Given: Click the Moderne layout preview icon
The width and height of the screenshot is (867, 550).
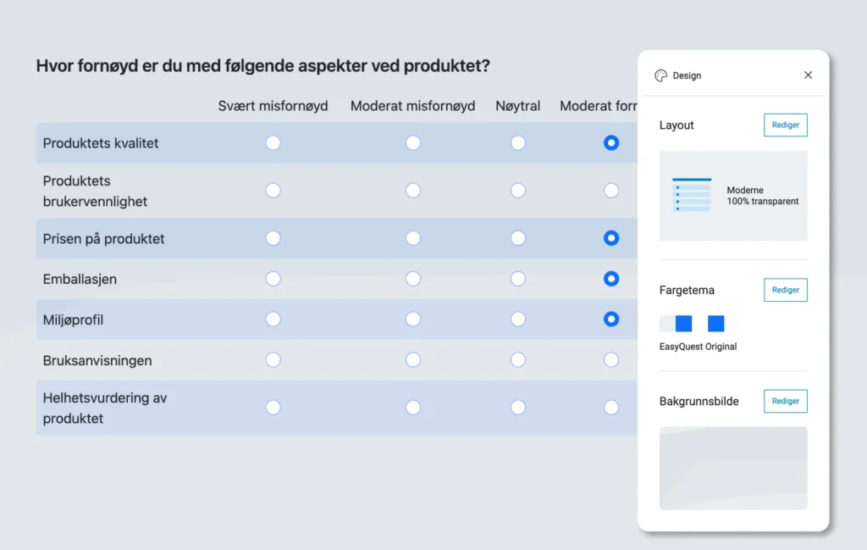Looking at the screenshot, I should pyautogui.click(x=692, y=195).
